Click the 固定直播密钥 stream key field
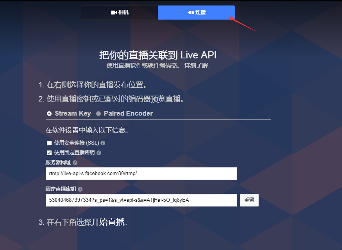 tap(141, 200)
